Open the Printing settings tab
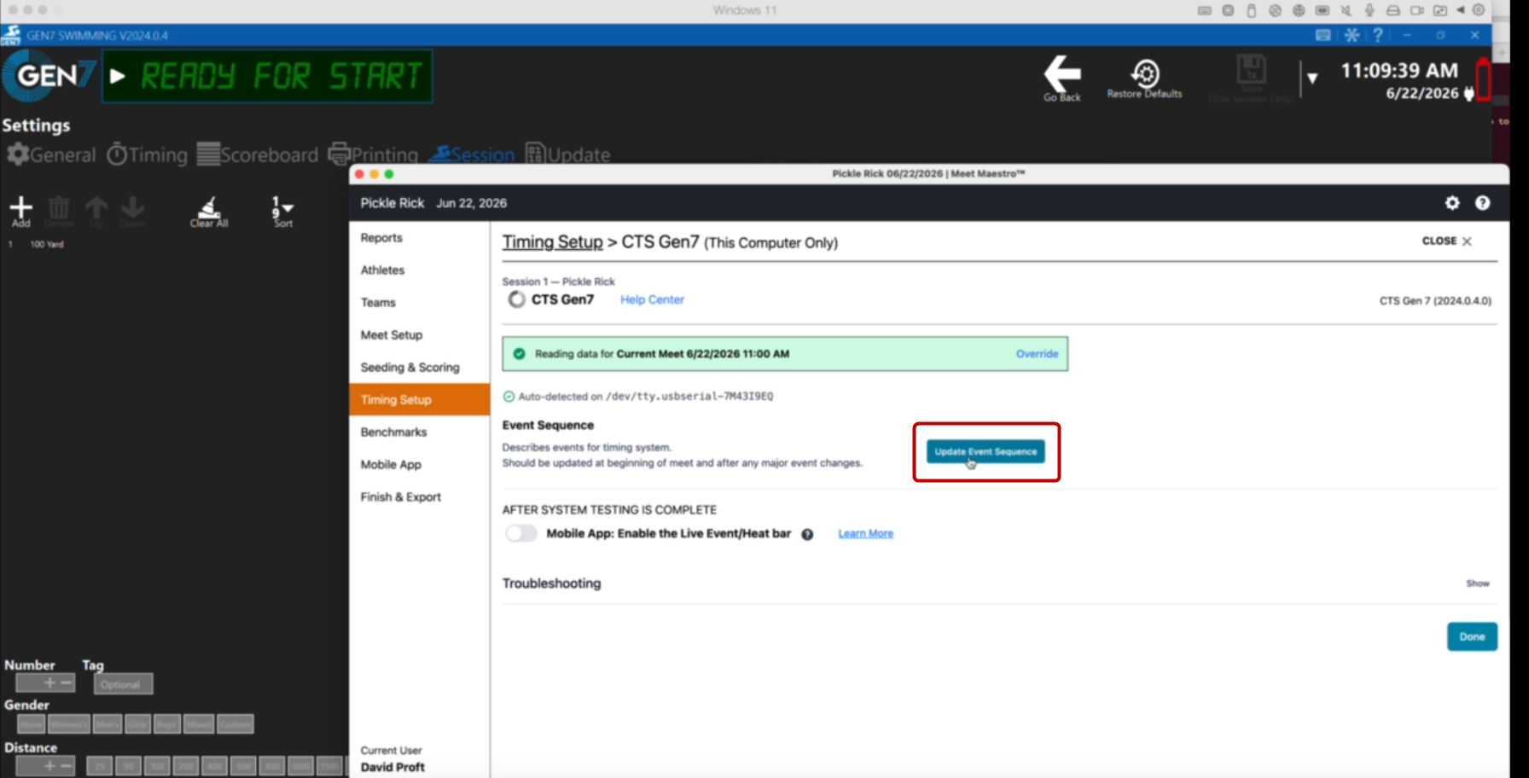 (373, 154)
